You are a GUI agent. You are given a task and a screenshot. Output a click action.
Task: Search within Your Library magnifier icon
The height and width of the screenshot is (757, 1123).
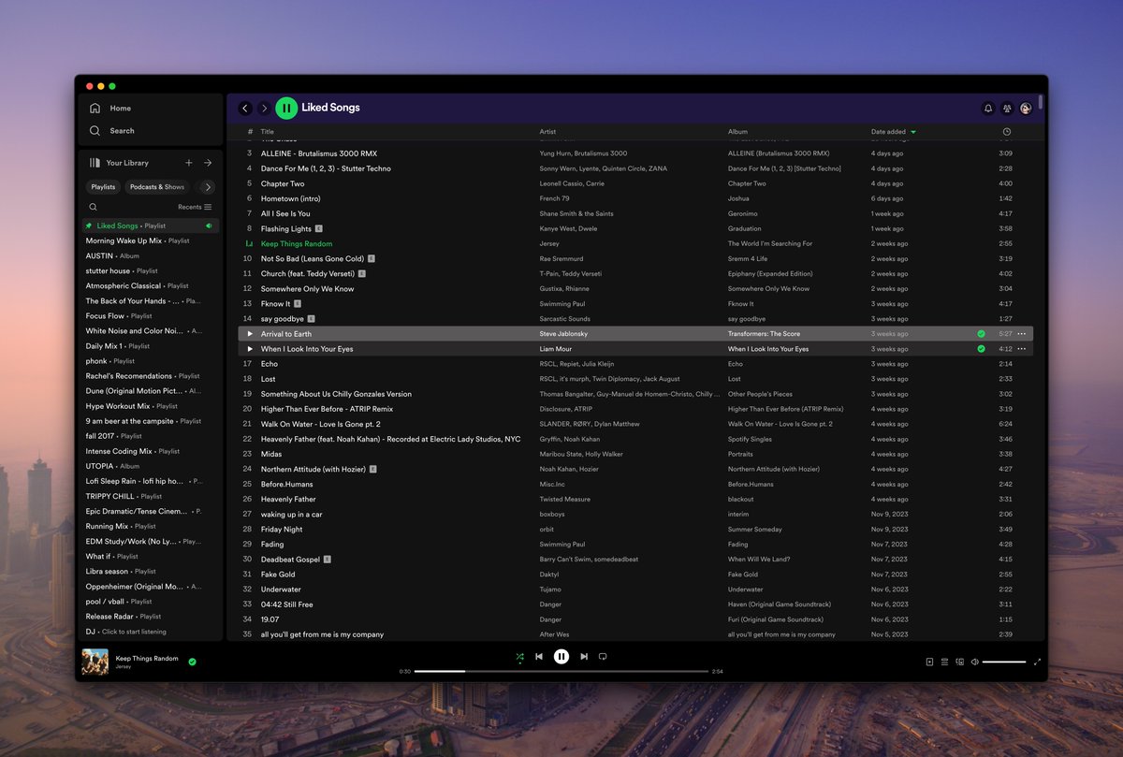tap(93, 207)
